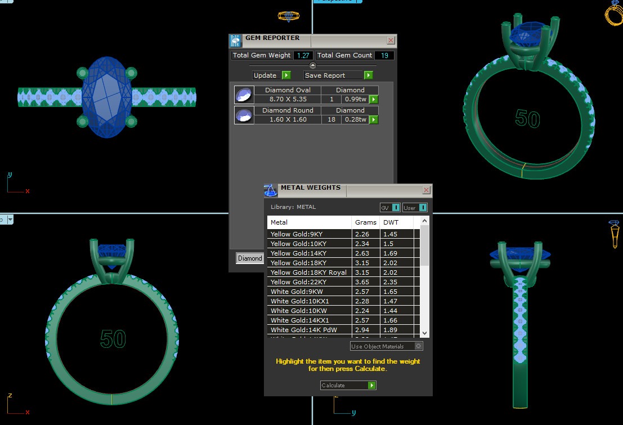Click the Metal Weights scale icon
The width and height of the screenshot is (623, 425).
point(271,190)
